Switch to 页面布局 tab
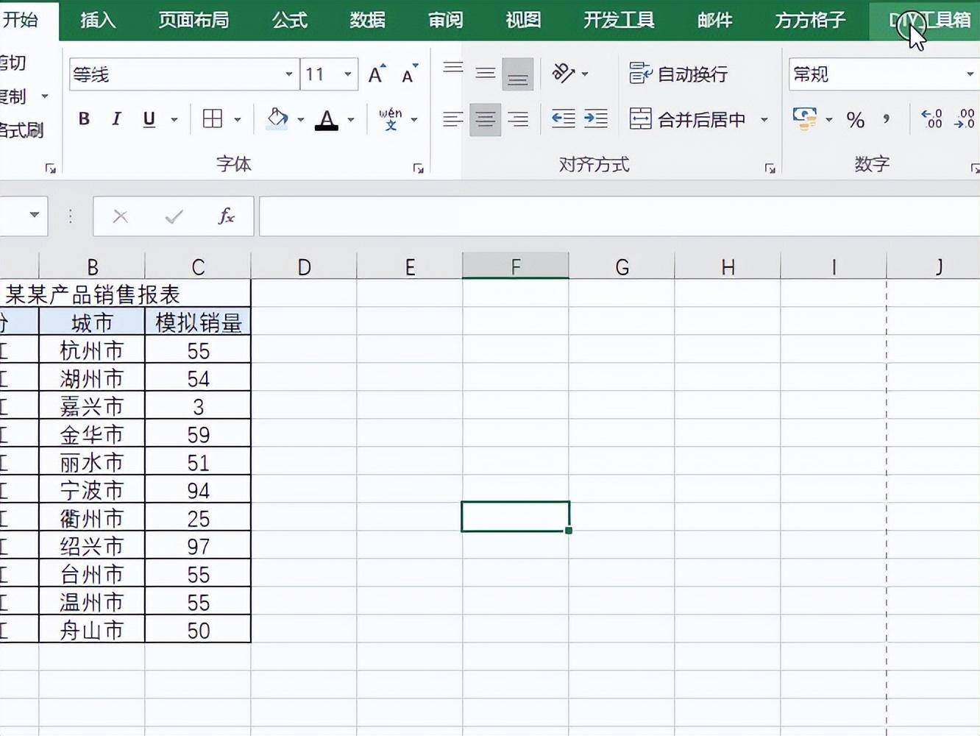This screenshot has height=736, width=980. click(x=194, y=20)
